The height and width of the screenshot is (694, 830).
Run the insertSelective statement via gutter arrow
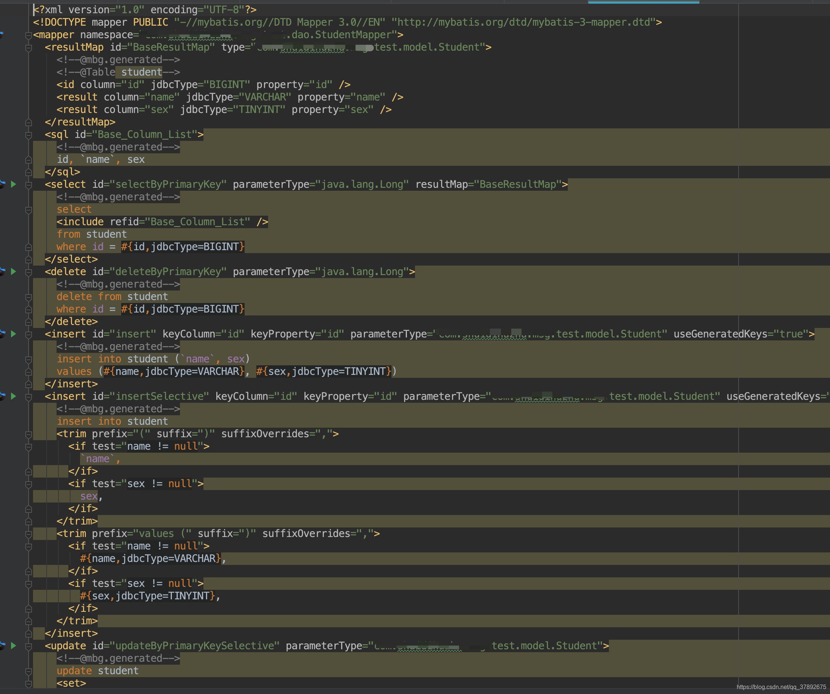14,396
